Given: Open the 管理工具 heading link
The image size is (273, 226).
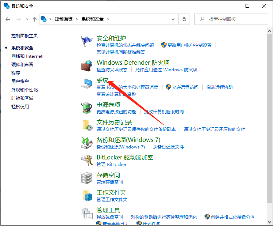Looking at the screenshot, I should pos(108,210).
